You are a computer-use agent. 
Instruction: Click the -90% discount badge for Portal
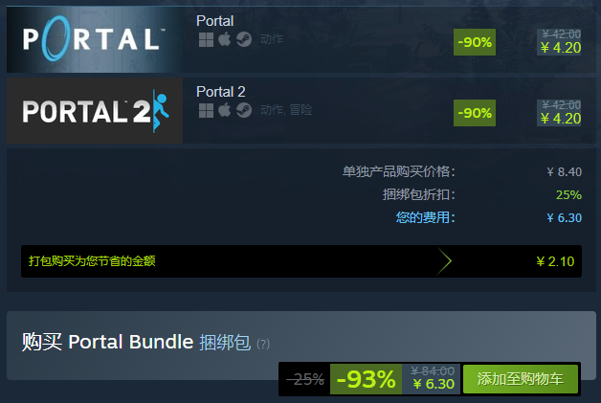(x=475, y=42)
